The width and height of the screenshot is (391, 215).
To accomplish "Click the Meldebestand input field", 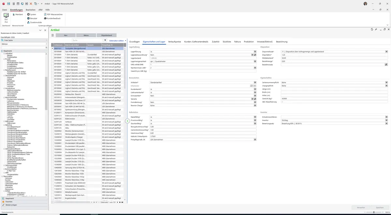I will (334, 58).
